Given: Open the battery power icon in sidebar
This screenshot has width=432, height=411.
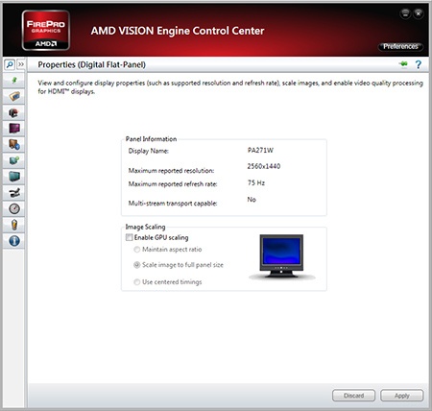Looking at the screenshot, I should (x=14, y=225).
